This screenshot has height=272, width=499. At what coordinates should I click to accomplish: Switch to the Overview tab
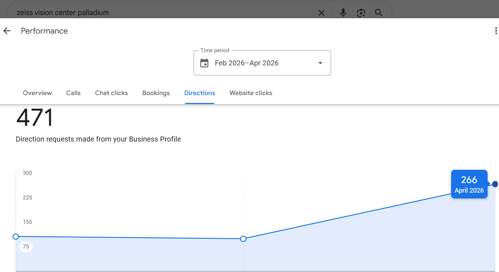pyautogui.click(x=37, y=93)
